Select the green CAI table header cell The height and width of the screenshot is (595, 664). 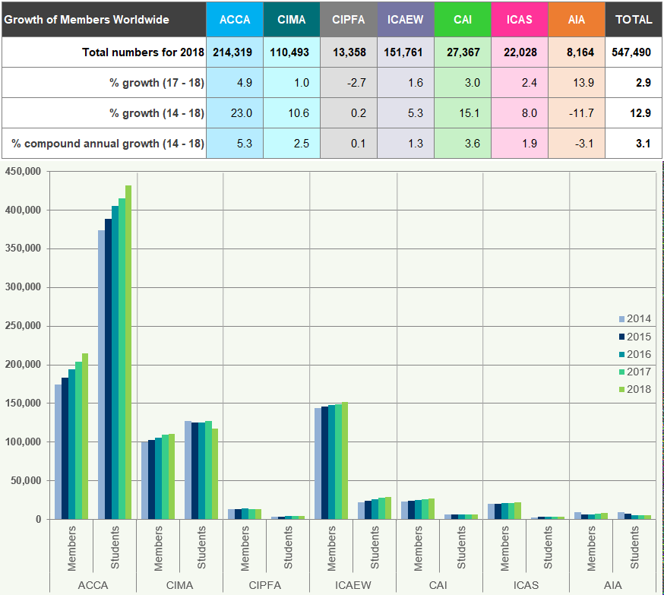(463, 20)
